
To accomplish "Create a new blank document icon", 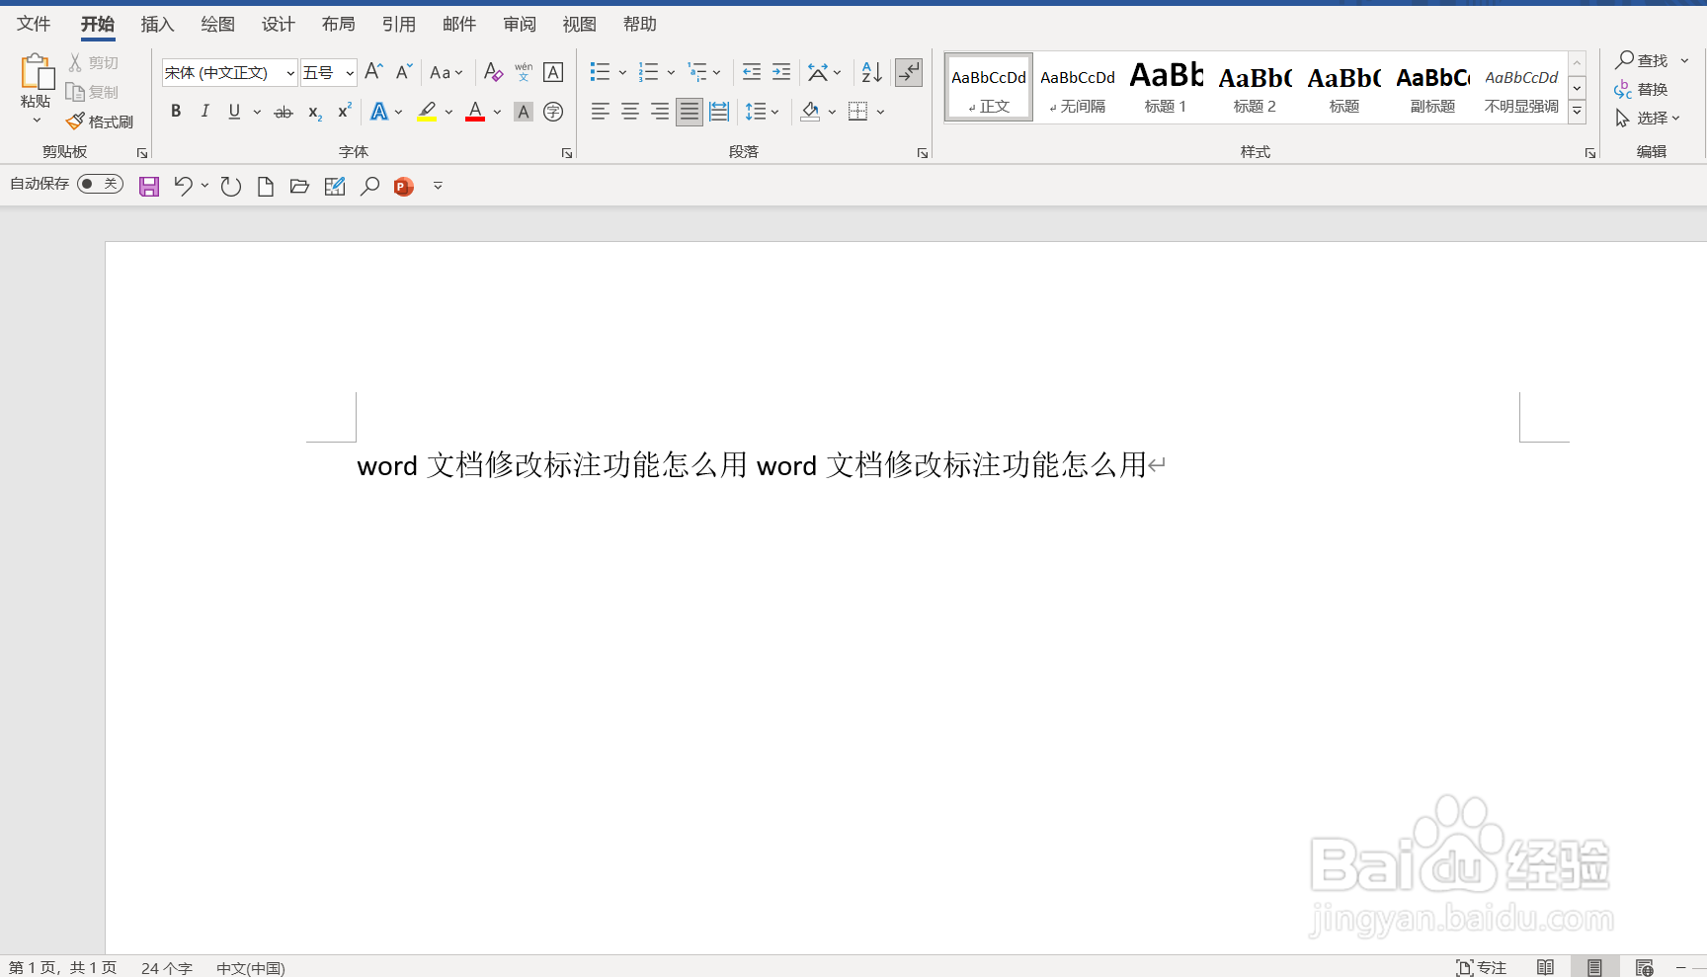I will click(x=265, y=187).
